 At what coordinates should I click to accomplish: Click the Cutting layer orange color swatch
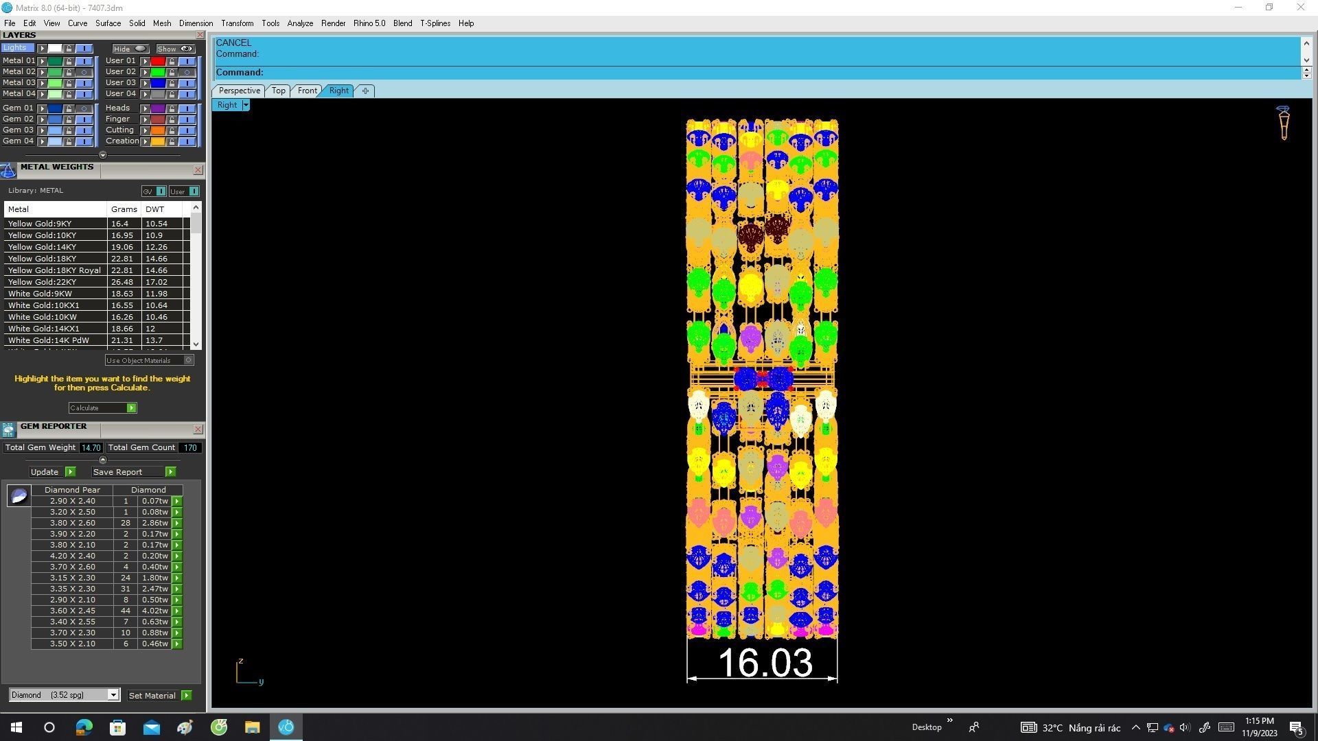click(x=158, y=130)
